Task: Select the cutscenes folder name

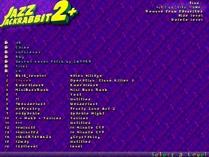Action: 28,52
